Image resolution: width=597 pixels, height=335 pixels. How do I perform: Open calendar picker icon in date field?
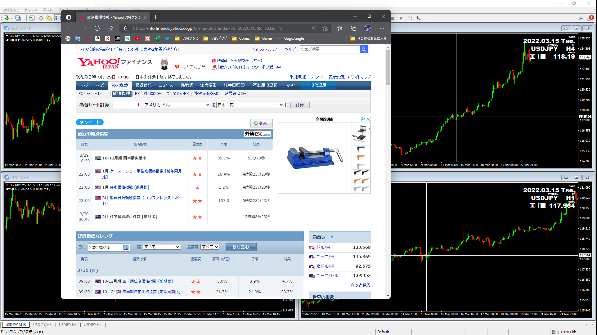(126, 247)
